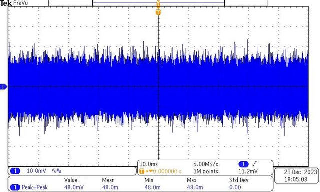Select the channel 1 ground reference marker
The image size is (320, 192).
[x=3, y=87]
